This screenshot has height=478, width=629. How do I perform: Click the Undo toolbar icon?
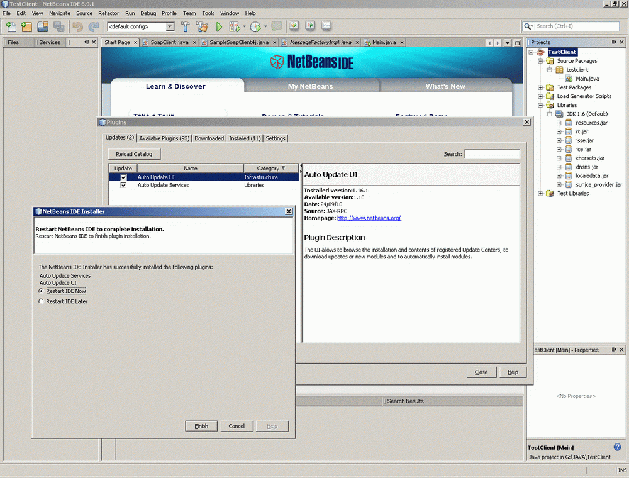pyautogui.click(x=77, y=27)
